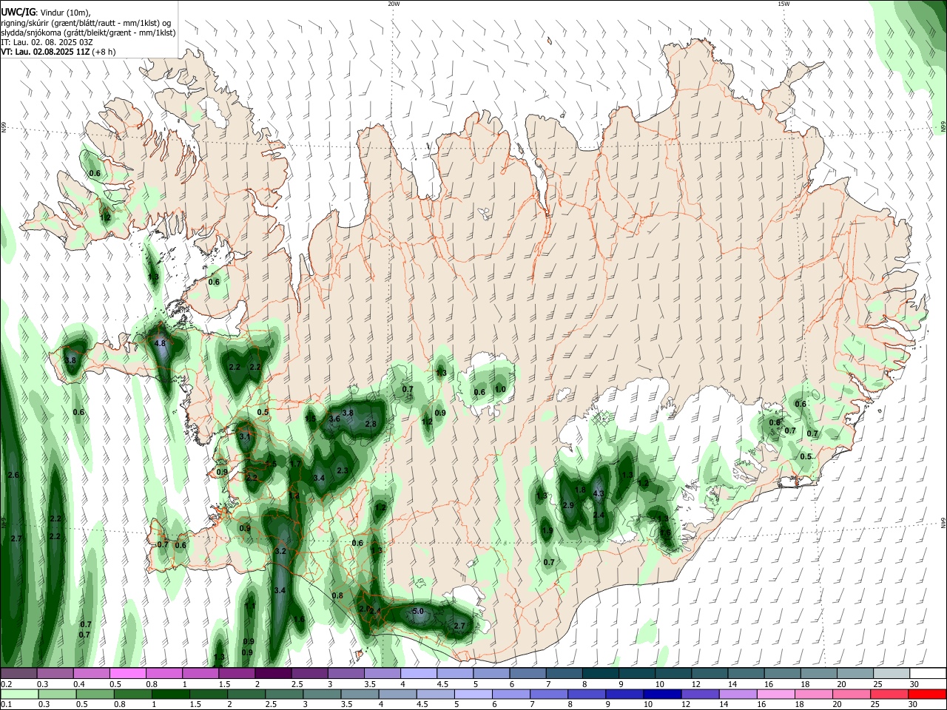Click the 1.0 precipitation value on the map
Image resolution: width=947 pixels, height=710 pixels.
[500, 389]
